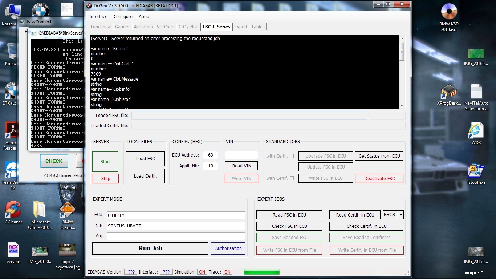Open the Interface menu

pyautogui.click(x=98, y=17)
